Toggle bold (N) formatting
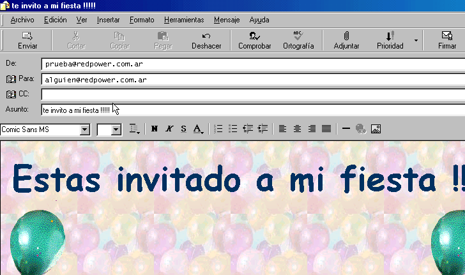Image resolution: width=465 pixels, height=275 pixels. 154,129
